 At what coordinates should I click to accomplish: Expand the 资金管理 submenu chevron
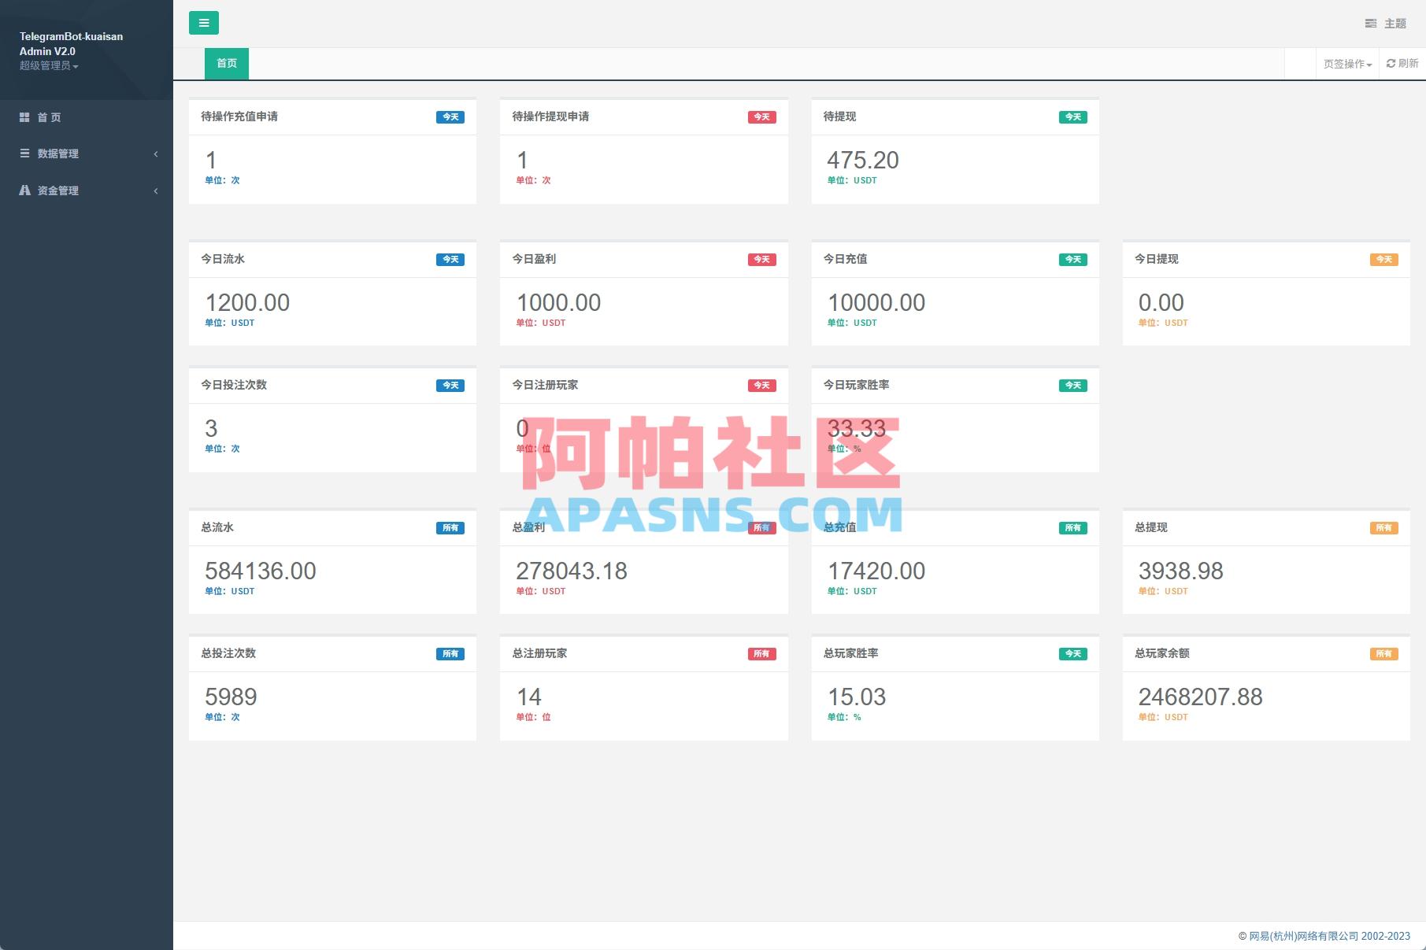point(156,190)
